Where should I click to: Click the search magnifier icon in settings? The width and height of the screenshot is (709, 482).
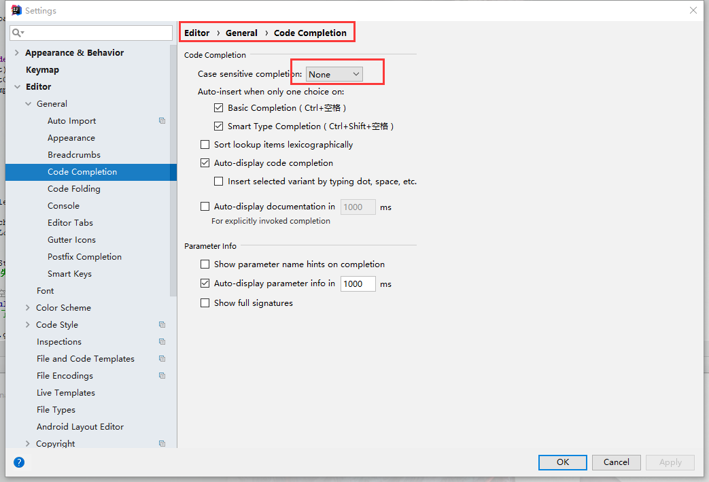pyautogui.click(x=18, y=33)
